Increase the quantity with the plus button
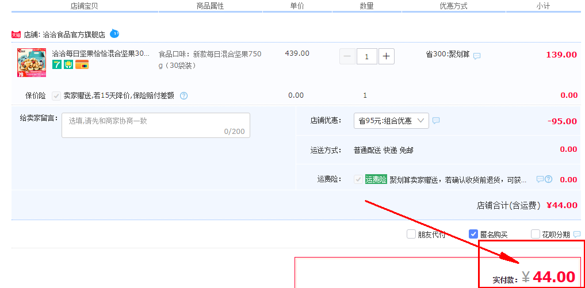Screen dimensions: 585x288 pyautogui.click(x=387, y=56)
